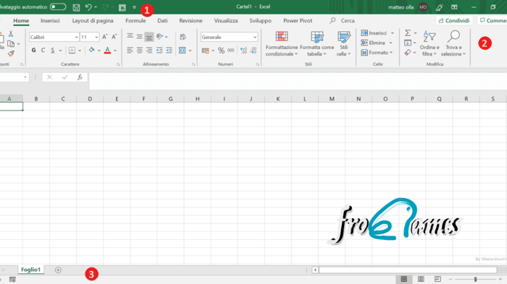The image size is (507, 284).
Task: Add a new sheet with the plus button
Action: tap(58, 270)
